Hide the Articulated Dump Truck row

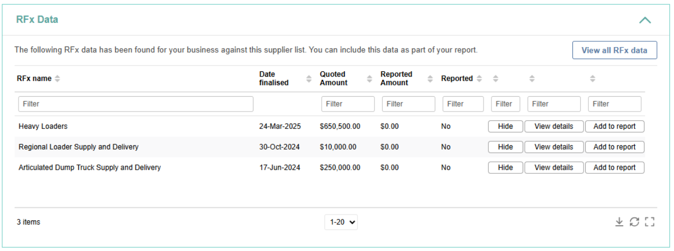point(505,168)
